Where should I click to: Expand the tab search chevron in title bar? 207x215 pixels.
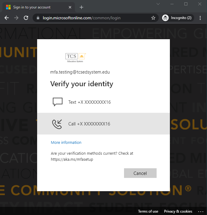pyautogui.click(x=158, y=4)
